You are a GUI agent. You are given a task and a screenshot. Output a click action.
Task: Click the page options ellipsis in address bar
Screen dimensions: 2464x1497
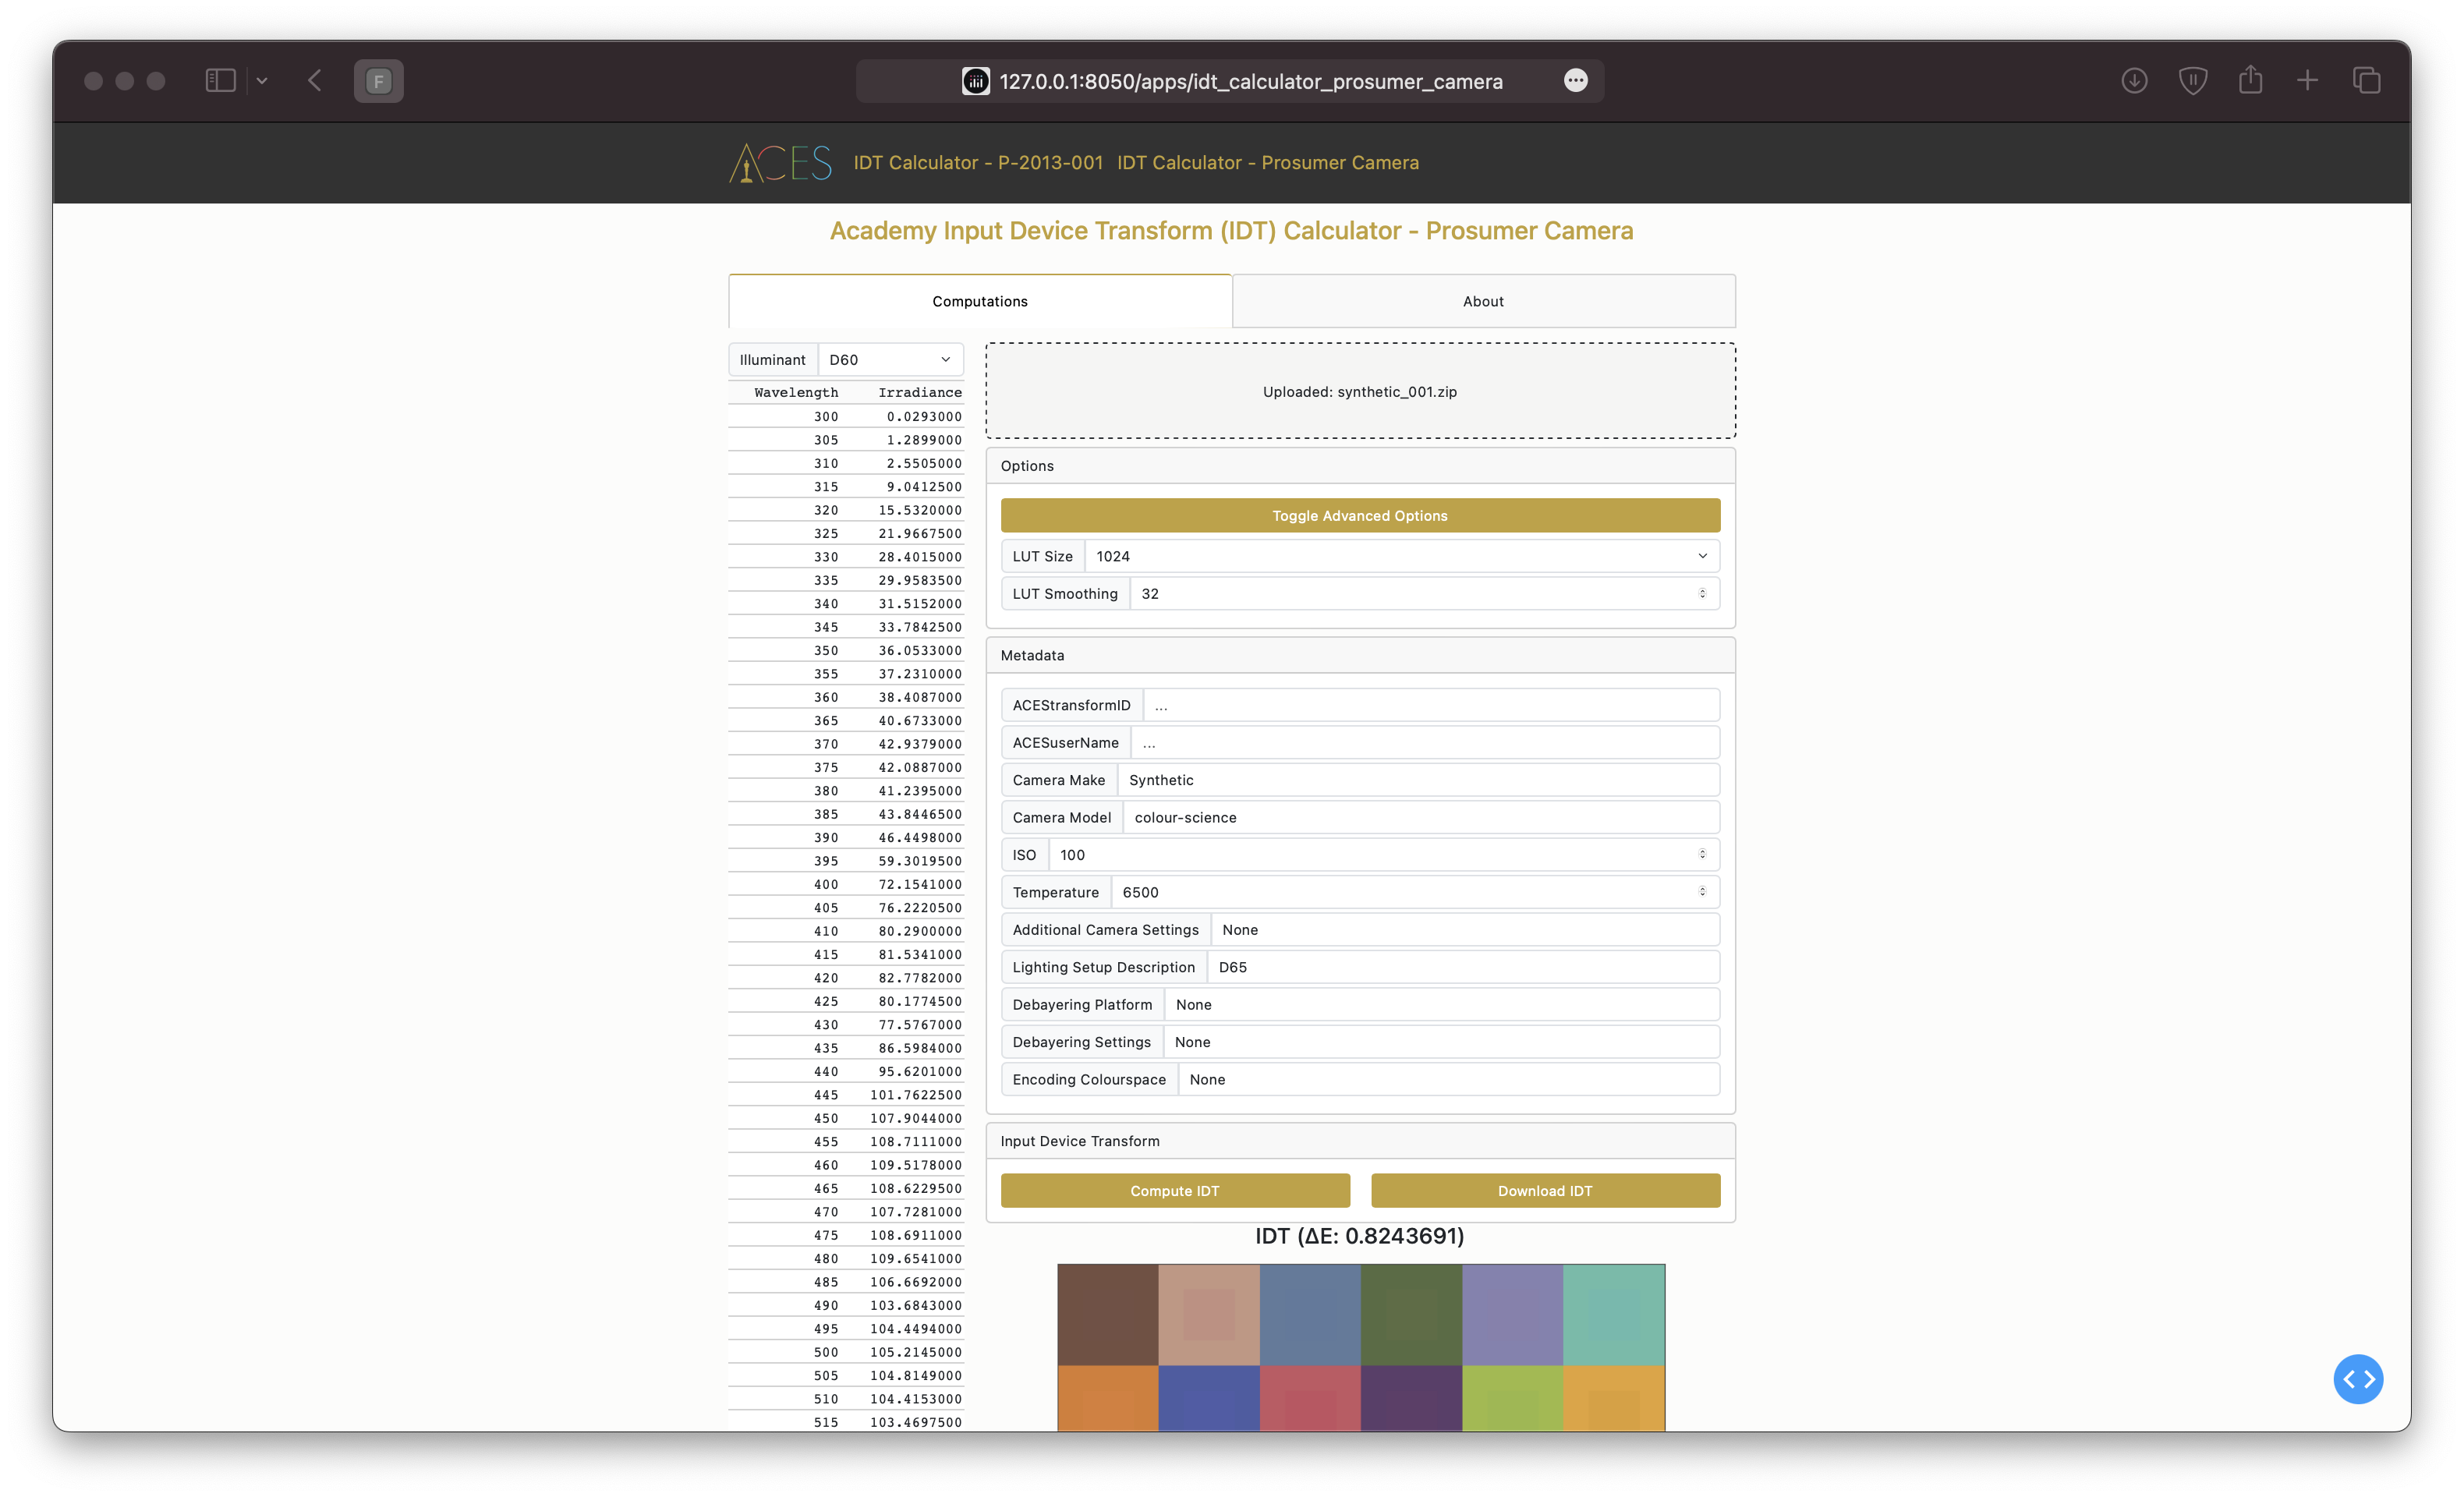pyautogui.click(x=1575, y=81)
